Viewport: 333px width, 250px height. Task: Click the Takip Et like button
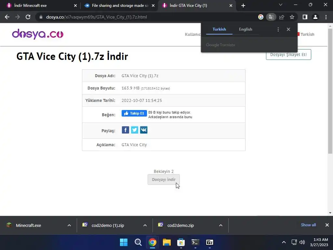click(x=134, y=113)
